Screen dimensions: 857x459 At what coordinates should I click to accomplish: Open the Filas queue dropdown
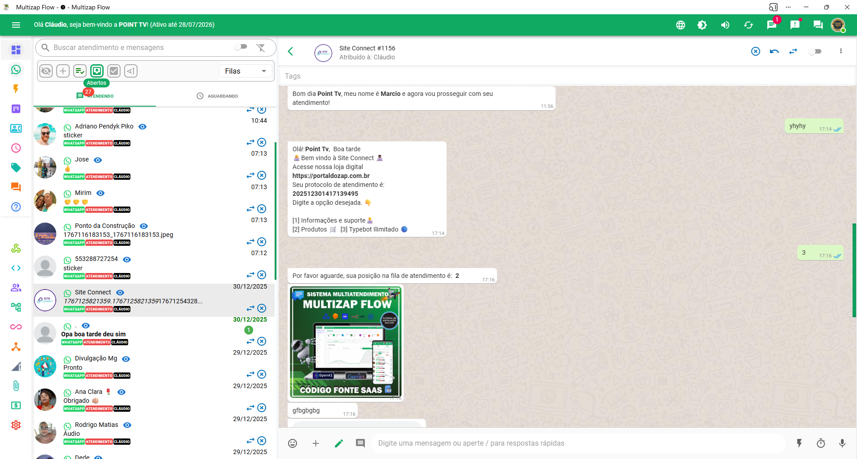click(246, 71)
